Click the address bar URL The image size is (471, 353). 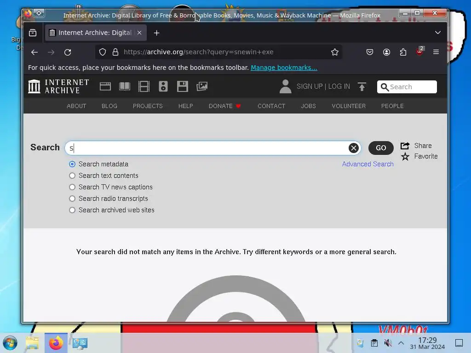pyautogui.click(x=199, y=52)
